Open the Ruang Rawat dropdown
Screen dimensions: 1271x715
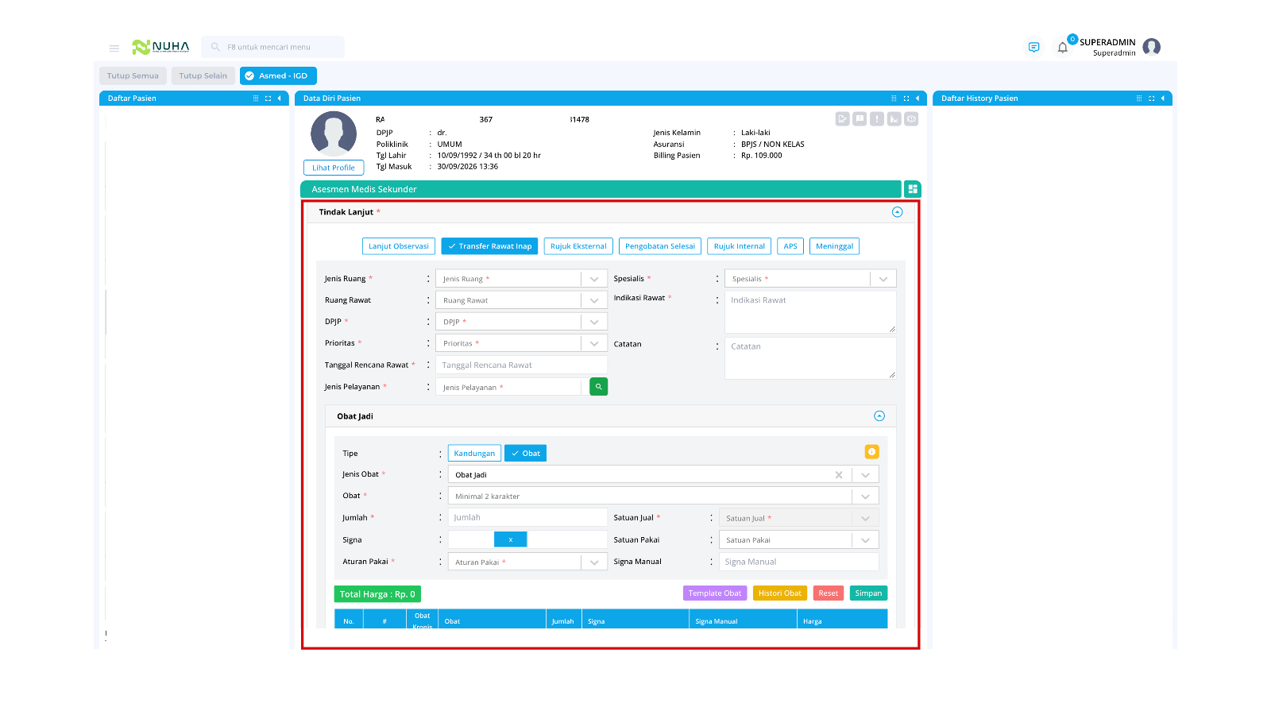pyautogui.click(x=521, y=300)
